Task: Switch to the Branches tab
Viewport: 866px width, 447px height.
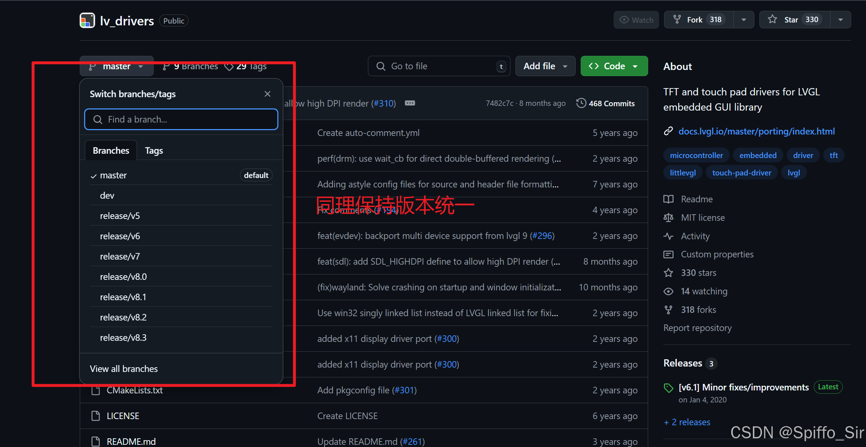Action: click(x=111, y=150)
